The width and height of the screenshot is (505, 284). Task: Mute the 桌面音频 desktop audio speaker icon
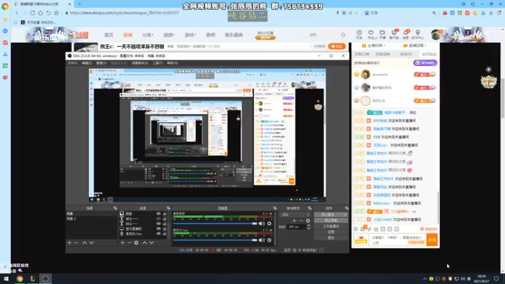pyautogui.click(x=261, y=223)
